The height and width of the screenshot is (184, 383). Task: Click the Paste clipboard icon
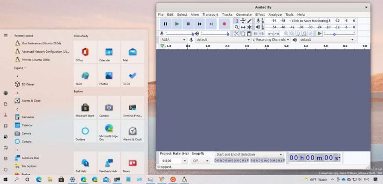click(249, 34)
